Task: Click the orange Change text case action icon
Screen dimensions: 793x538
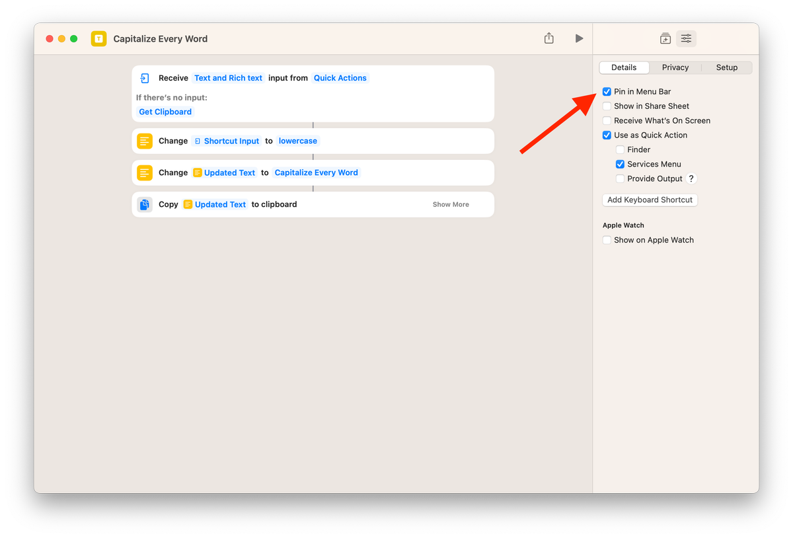Action: [145, 140]
